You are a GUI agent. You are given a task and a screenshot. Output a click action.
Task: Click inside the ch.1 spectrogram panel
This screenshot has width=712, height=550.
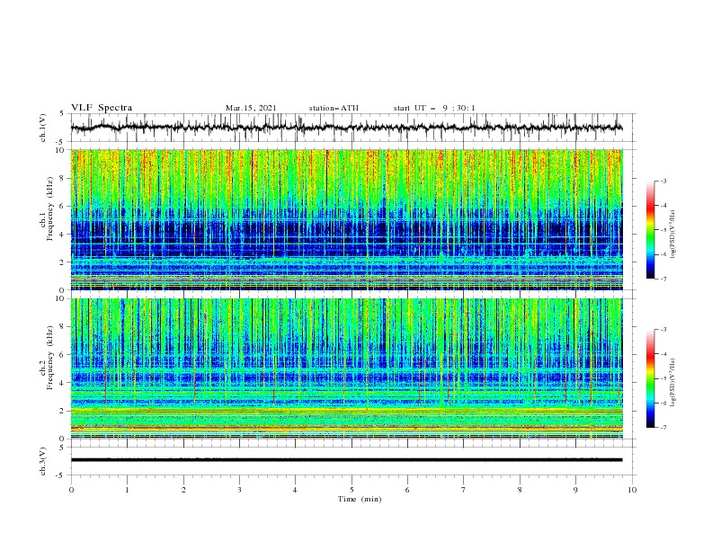346,219
